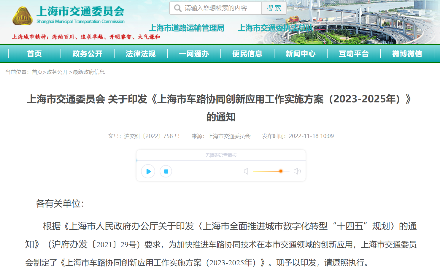440x268 pixels.
Task: Open the 互动平台 menu item
Action: tap(354, 54)
